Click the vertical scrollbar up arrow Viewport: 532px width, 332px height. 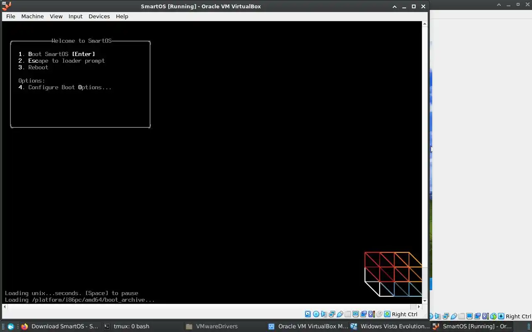tap(424, 24)
